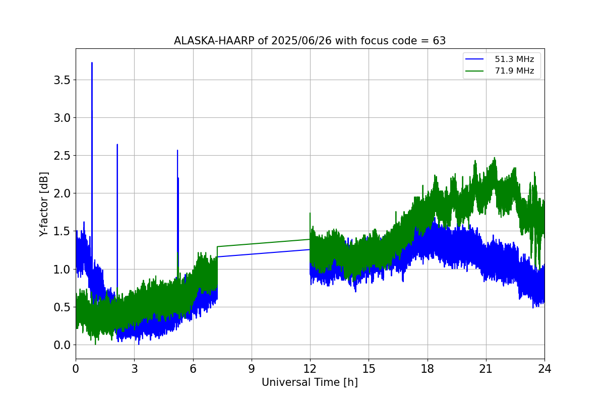Click the x-axis tick label 24
The width and height of the screenshot is (605, 403).
point(544,368)
